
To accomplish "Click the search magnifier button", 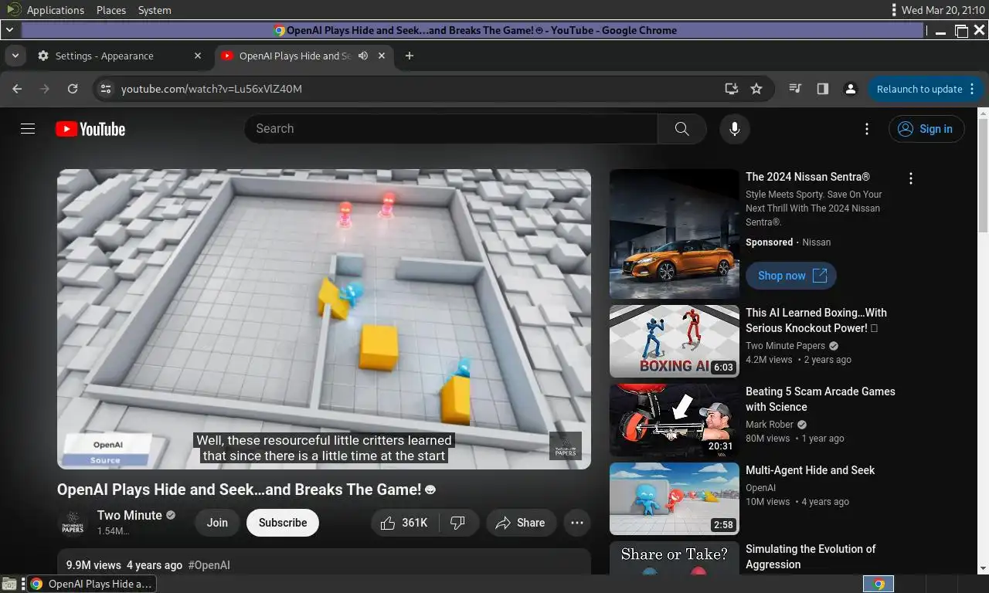I will pyautogui.click(x=681, y=129).
